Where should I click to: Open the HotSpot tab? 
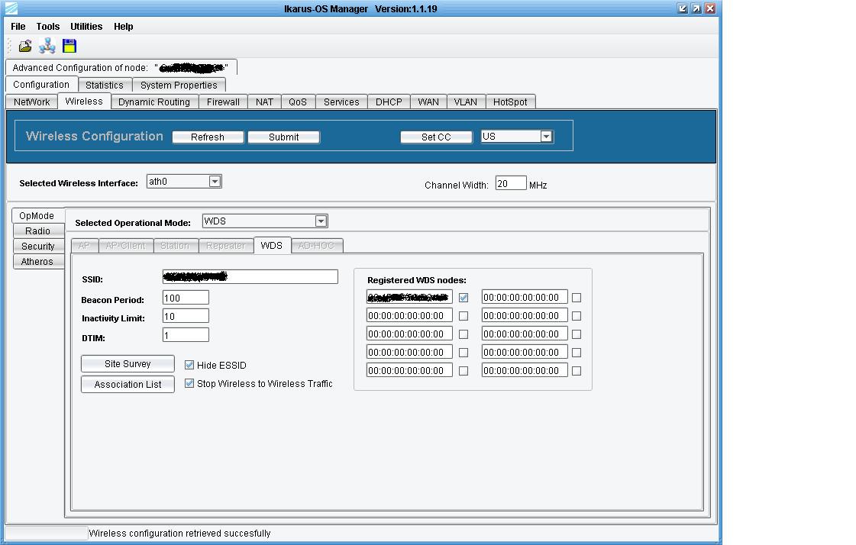510,102
